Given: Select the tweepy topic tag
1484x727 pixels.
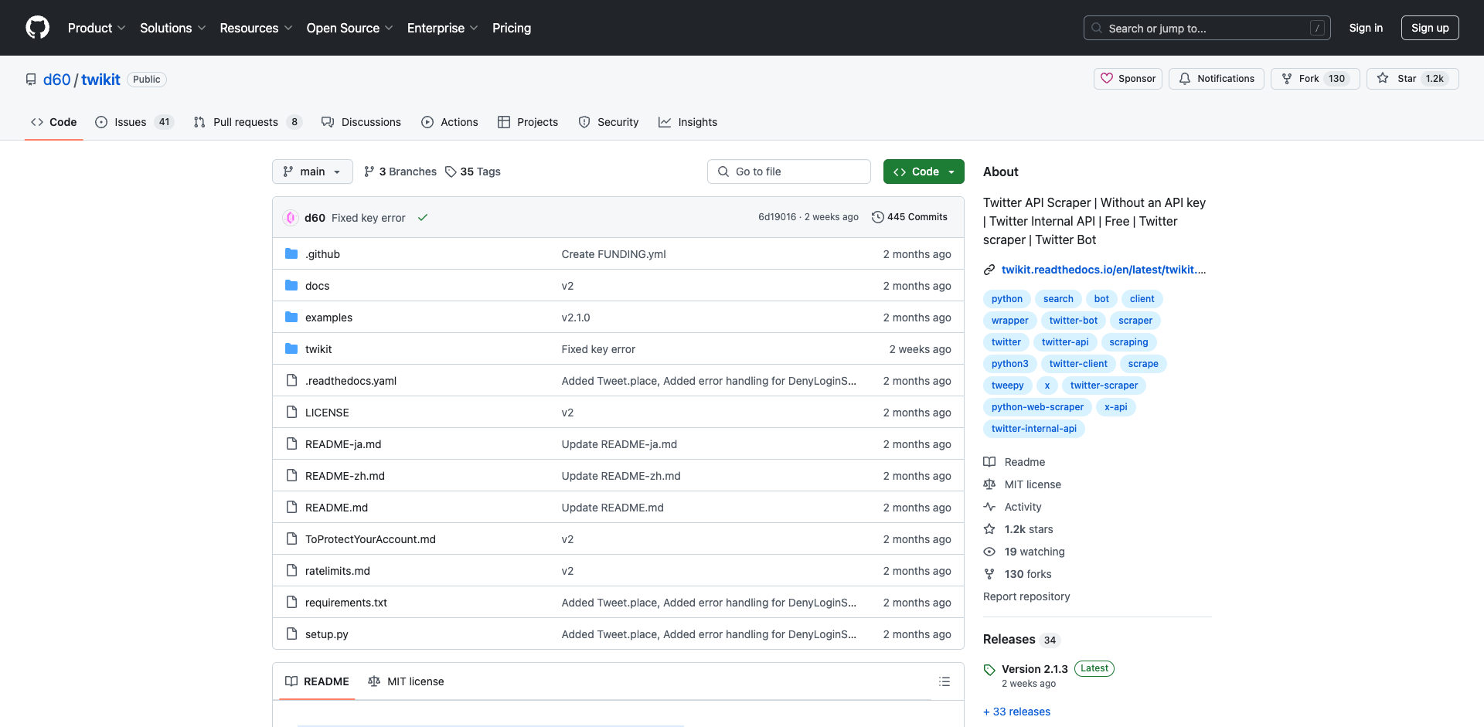Looking at the screenshot, I should pyautogui.click(x=1007, y=386).
